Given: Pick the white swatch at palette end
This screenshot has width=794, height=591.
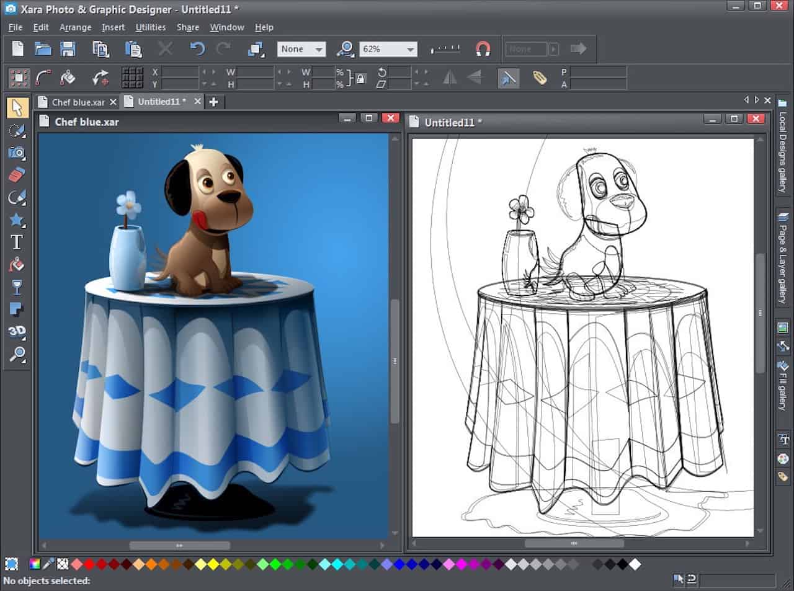Looking at the screenshot, I should coord(635,564).
